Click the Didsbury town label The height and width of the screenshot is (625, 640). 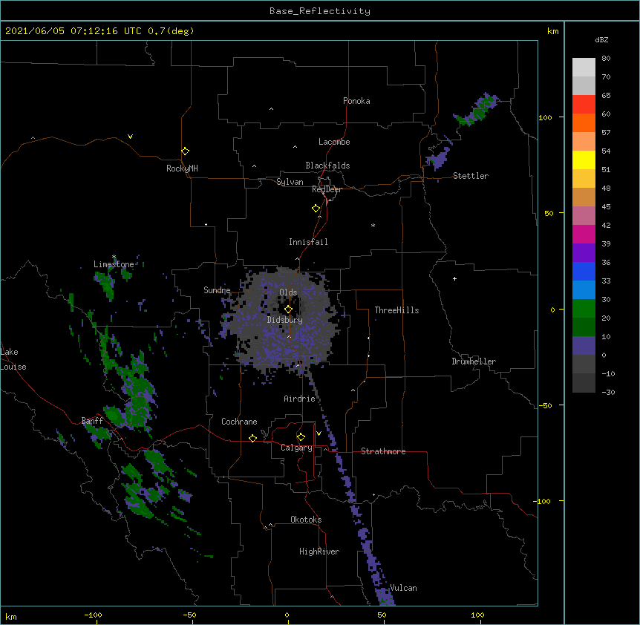(x=284, y=320)
